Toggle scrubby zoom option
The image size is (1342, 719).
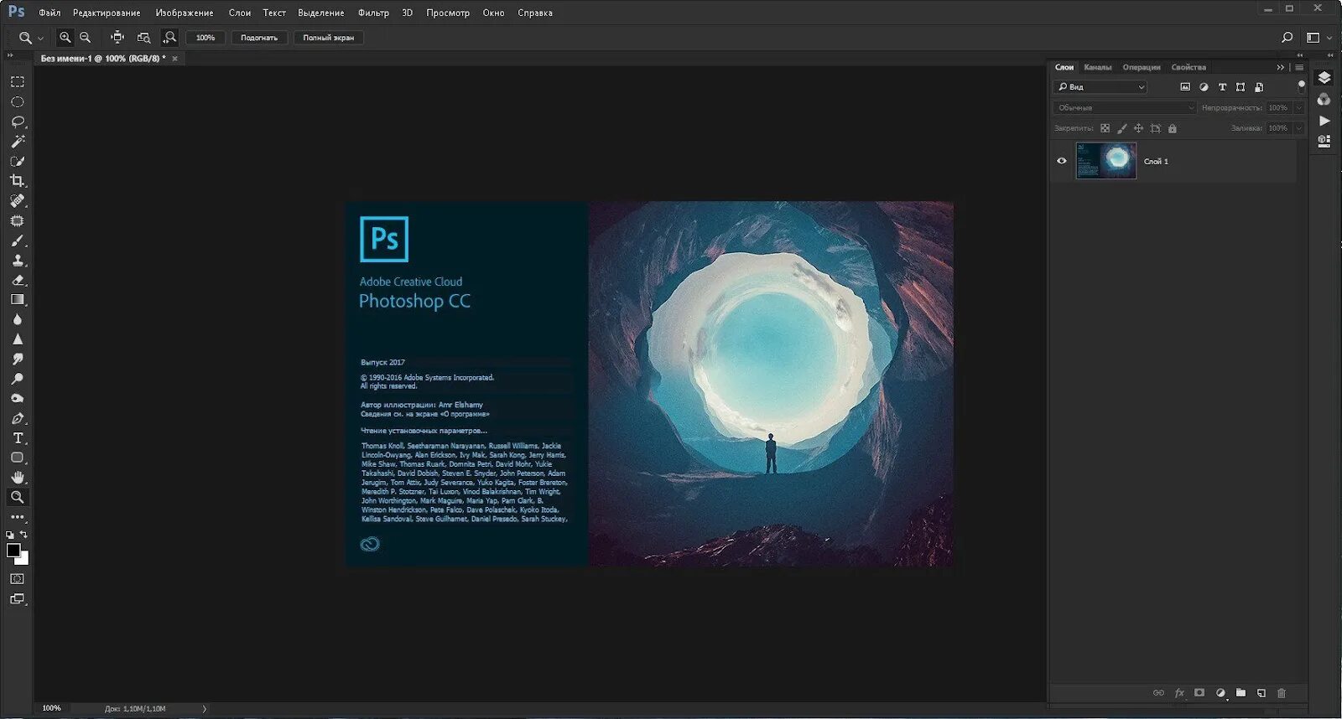pos(169,38)
